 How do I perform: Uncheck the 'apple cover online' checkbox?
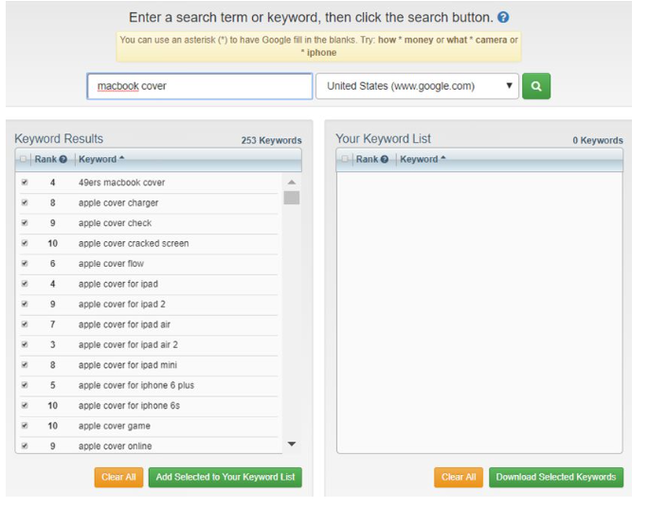click(x=25, y=446)
